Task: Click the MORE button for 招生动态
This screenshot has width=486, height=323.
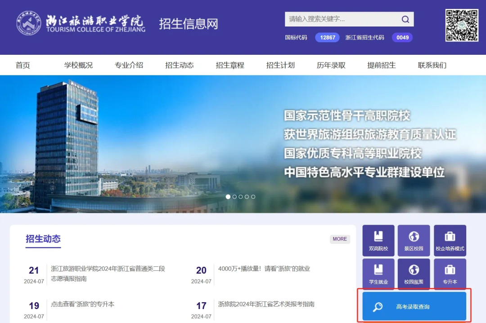Action: click(340, 239)
